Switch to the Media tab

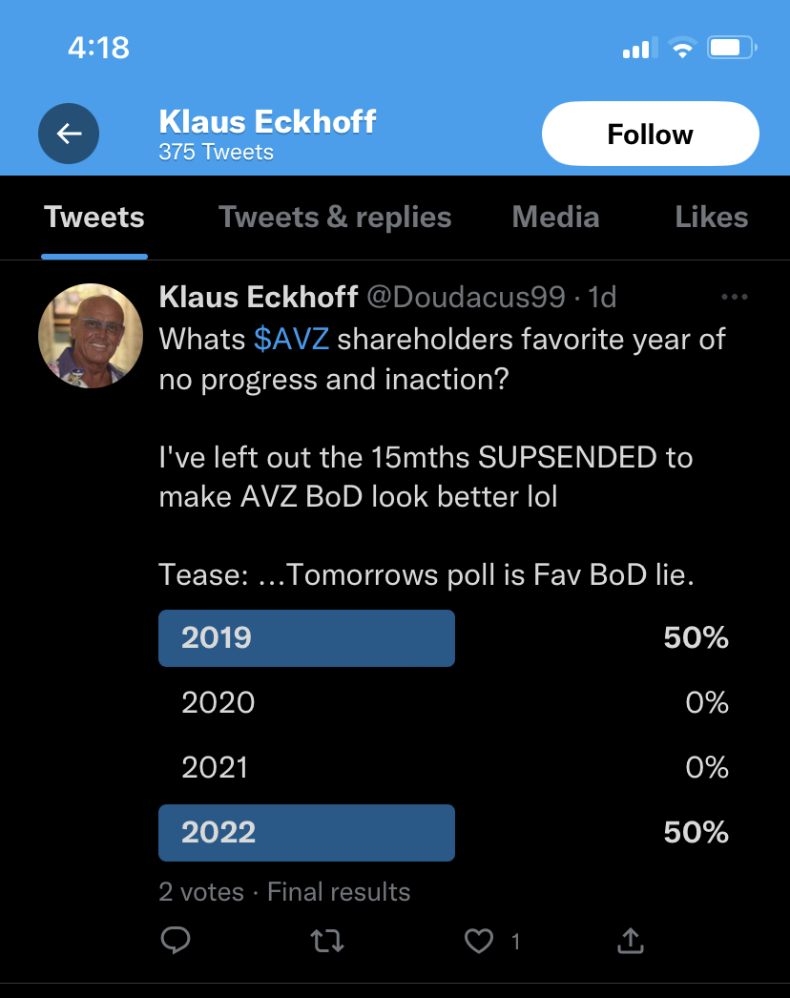click(555, 218)
